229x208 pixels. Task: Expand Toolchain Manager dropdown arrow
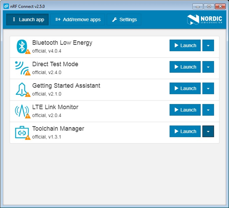(208, 131)
